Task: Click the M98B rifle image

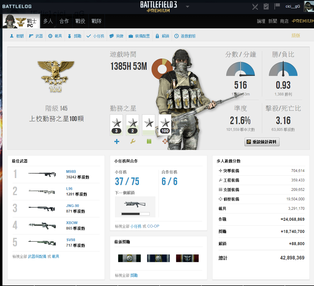Action: point(42,174)
